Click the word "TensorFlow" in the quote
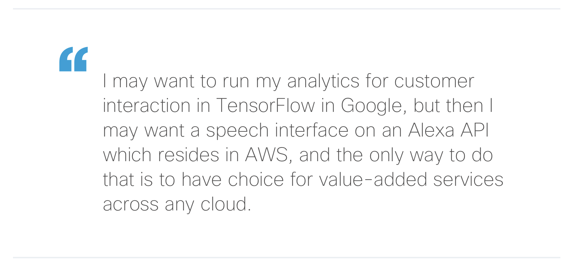The image size is (572, 271). point(265,106)
